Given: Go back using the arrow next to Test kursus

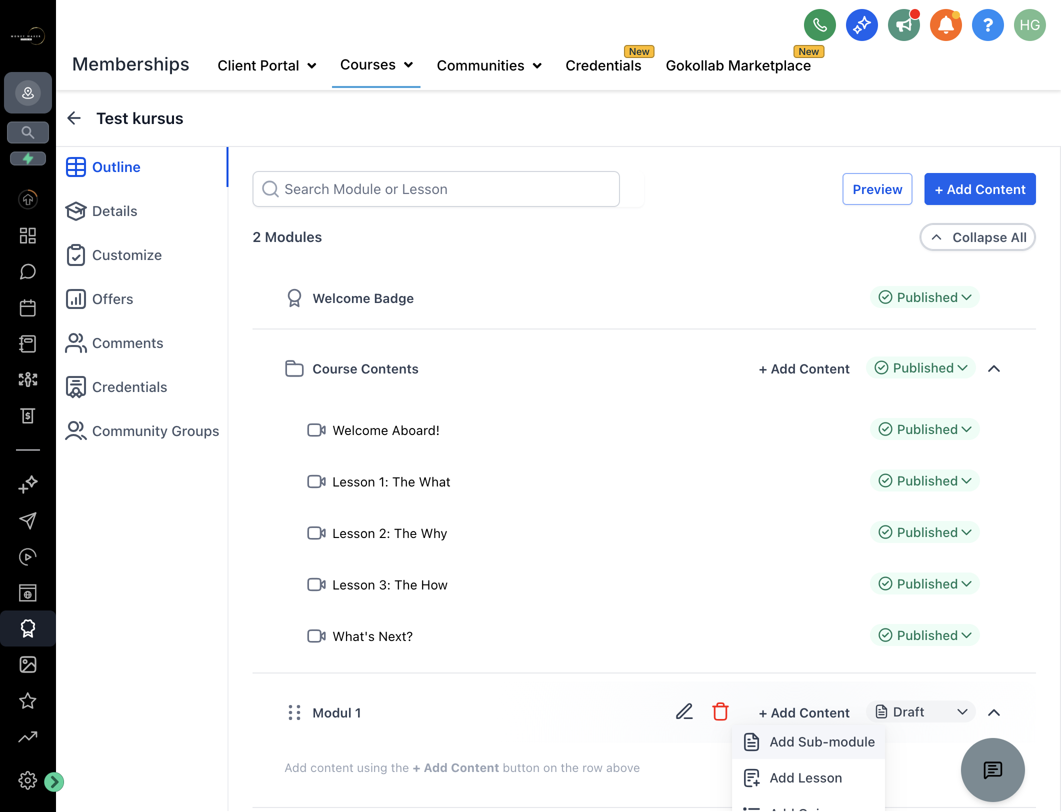Looking at the screenshot, I should (74, 118).
